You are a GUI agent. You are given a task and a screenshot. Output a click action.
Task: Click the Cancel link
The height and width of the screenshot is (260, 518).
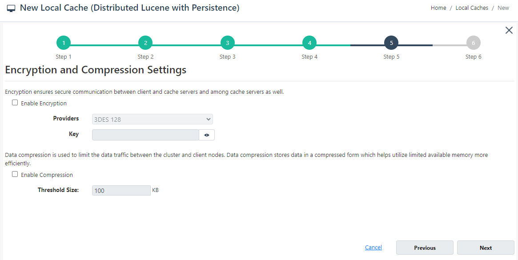pyautogui.click(x=373, y=247)
